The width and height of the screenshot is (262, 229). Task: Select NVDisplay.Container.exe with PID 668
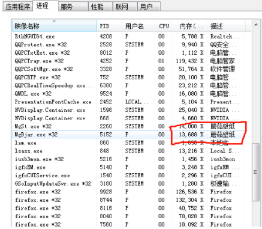point(128,118)
